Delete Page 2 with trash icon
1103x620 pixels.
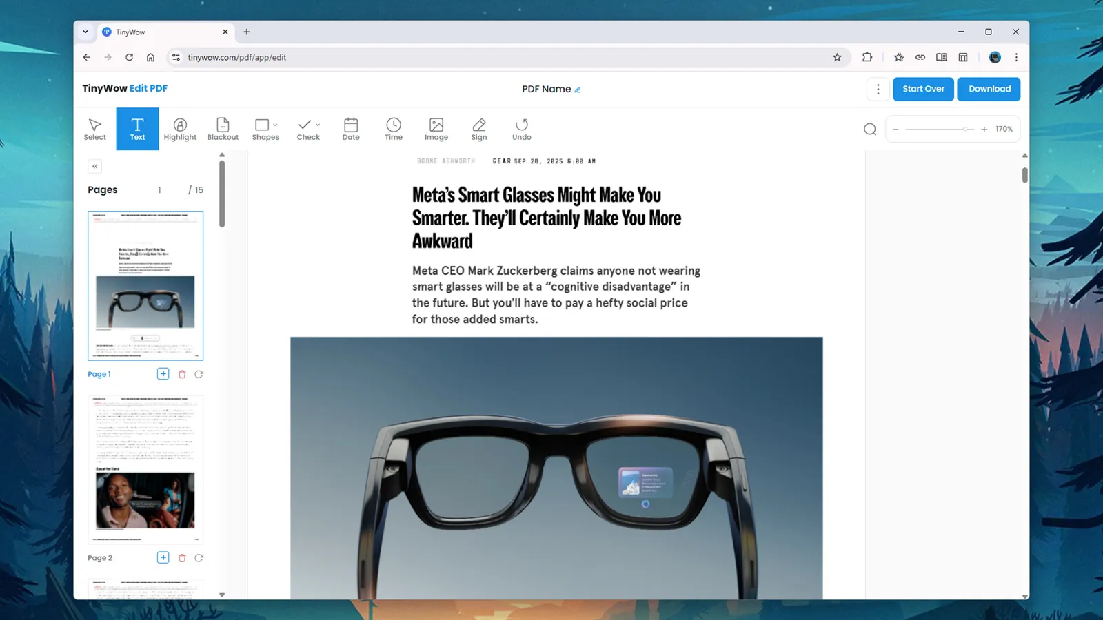pyautogui.click(x=182, y=558)
